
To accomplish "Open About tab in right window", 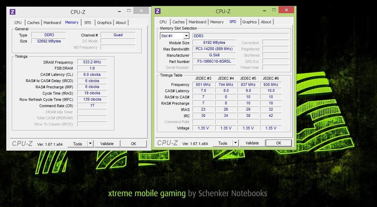I will [266, 22].
